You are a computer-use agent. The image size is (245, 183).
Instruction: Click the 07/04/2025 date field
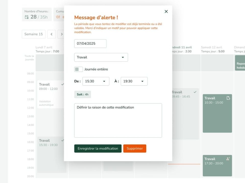point(90,43)
